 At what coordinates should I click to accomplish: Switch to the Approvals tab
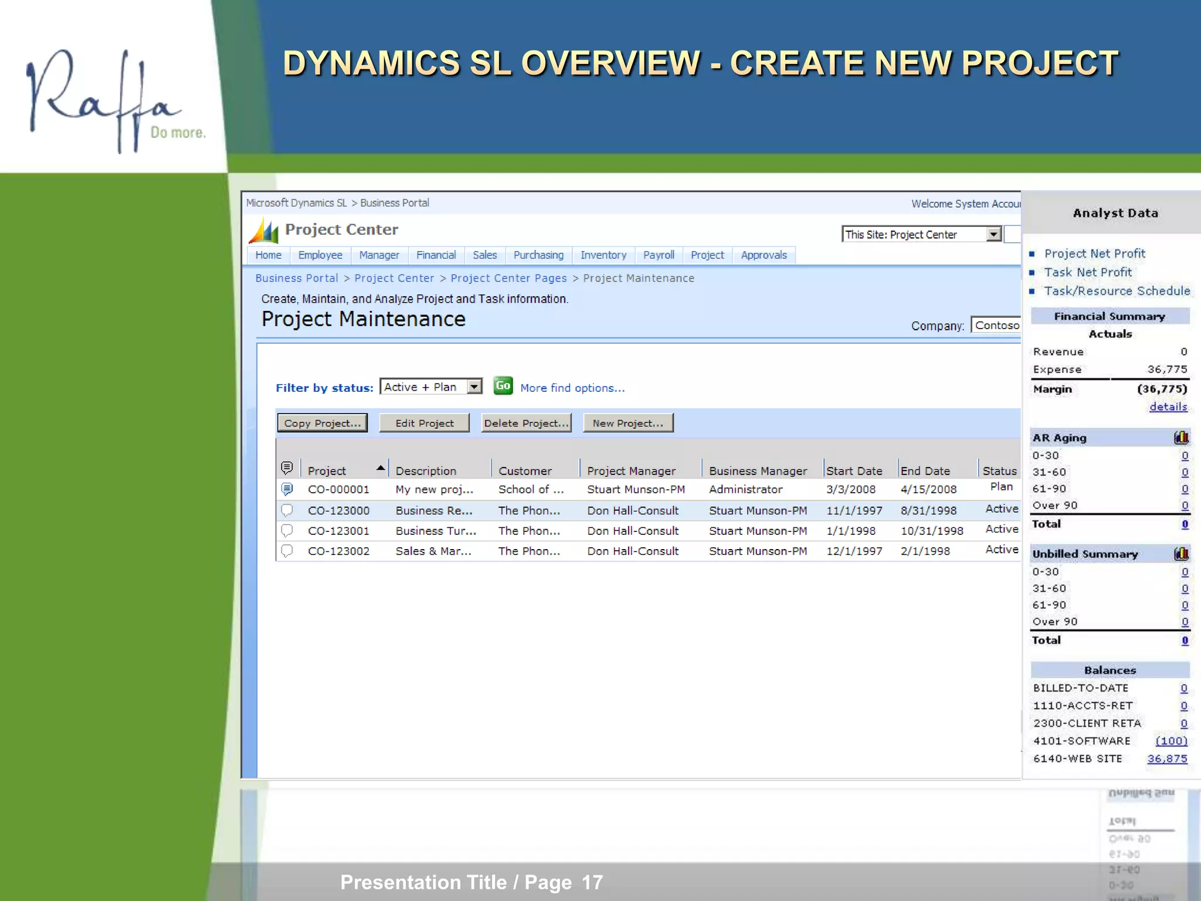coord(764,255)
